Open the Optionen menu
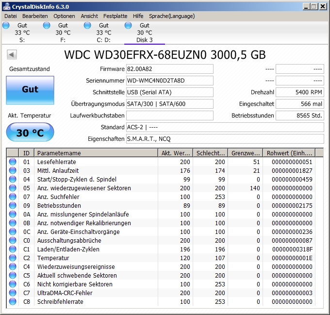 (64, 16)
